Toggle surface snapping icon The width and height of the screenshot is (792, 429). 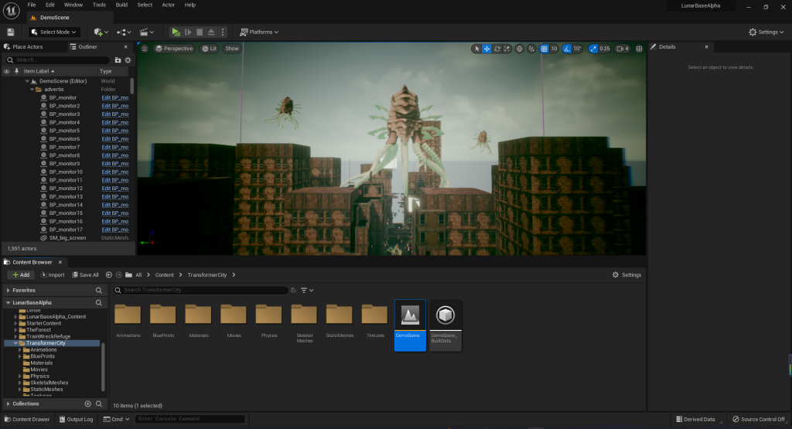(531, 49)
